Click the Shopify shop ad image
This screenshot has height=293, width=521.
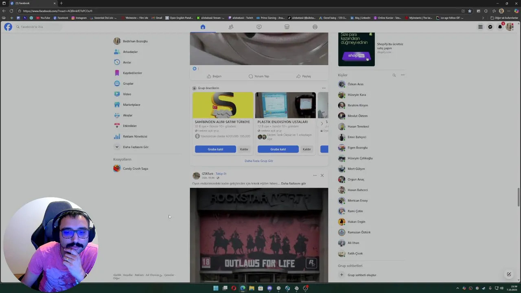[x=357, y=49]
